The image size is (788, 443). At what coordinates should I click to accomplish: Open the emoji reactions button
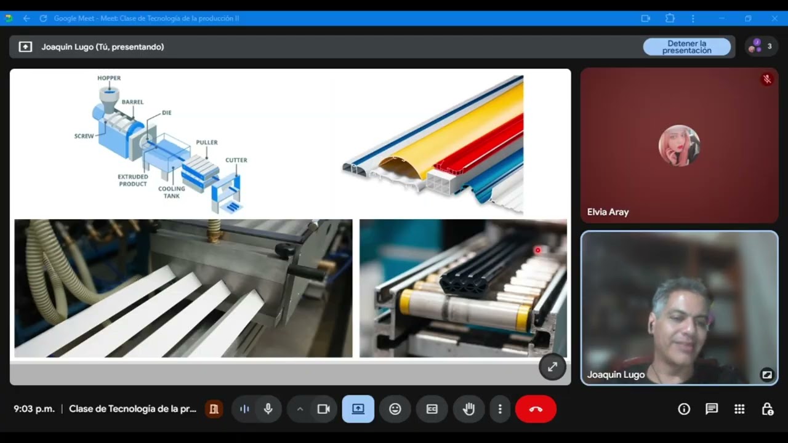[395, 409]
